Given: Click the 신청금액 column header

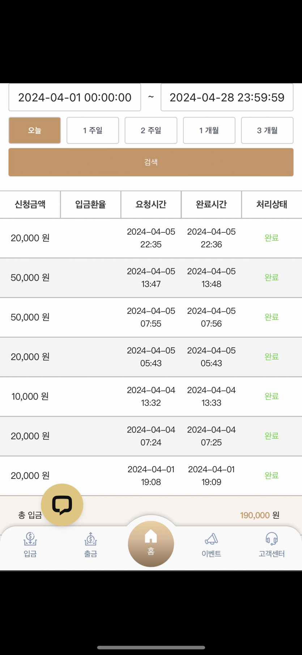Looking at the screenshot, I should click(x=30, y=204).
